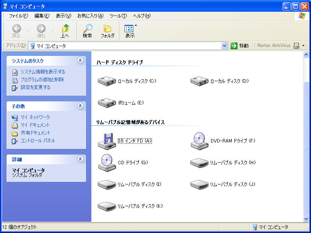Click the vertical scrollbar up arrow
Image resolution: width=311 pixels, height=233 pixels.
tap(306, 55)
